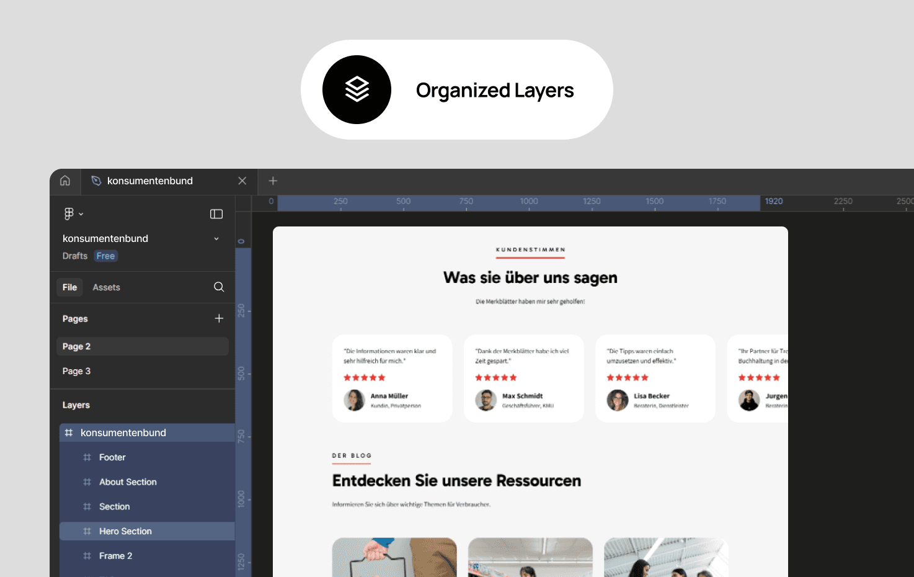914x577 pixels.
Task: Click the Frame 2 layer icon
Action: coord(87,556)
